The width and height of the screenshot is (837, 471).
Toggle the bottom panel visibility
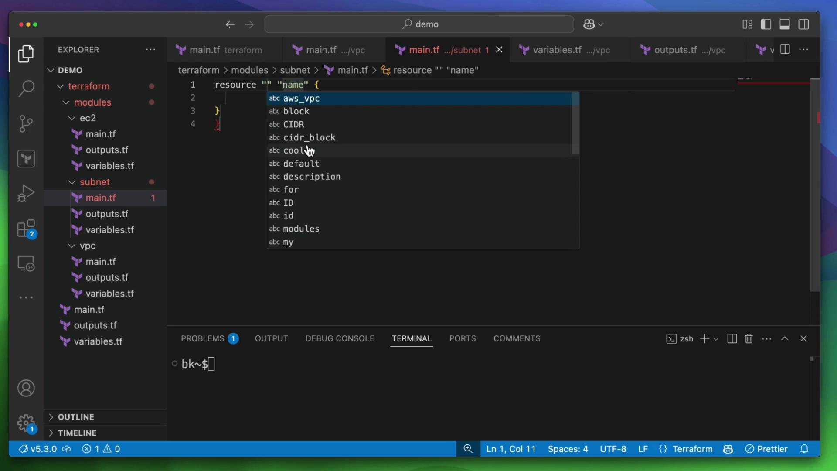[x=785, y=24]
